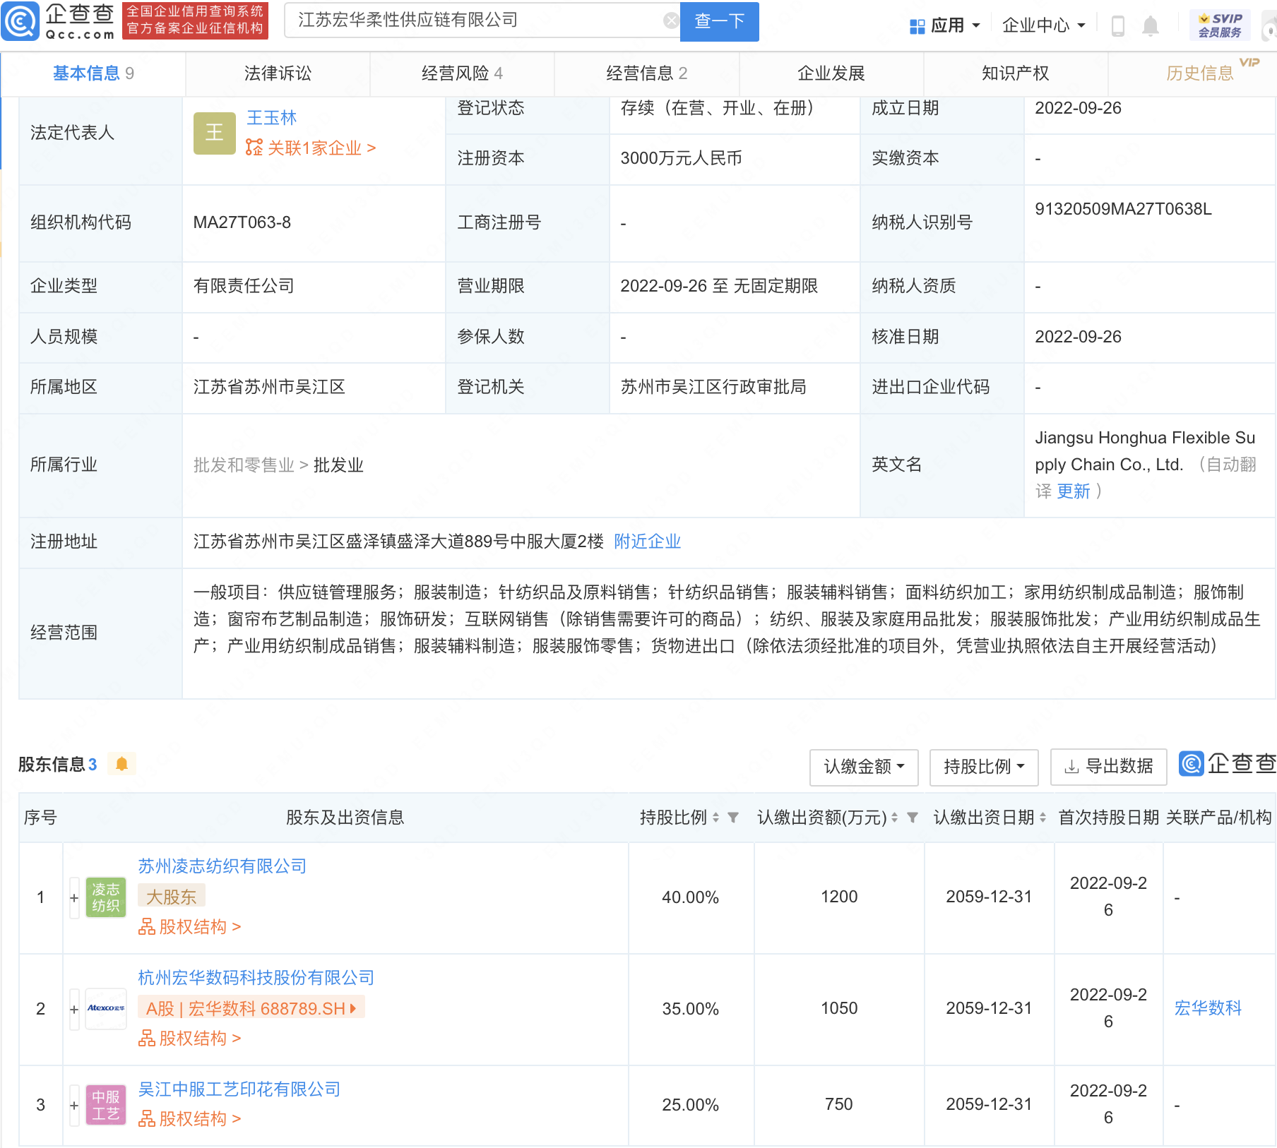Open SVIP member services badge

pyautogui.click(x=1220, y=25)
